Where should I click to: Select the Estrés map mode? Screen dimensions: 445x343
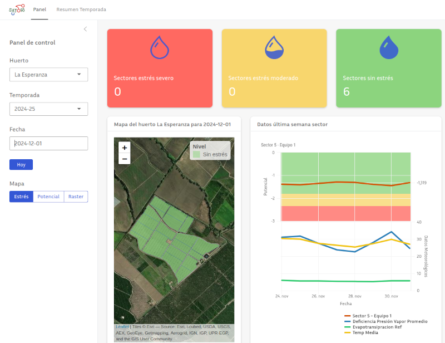point(21,197)
